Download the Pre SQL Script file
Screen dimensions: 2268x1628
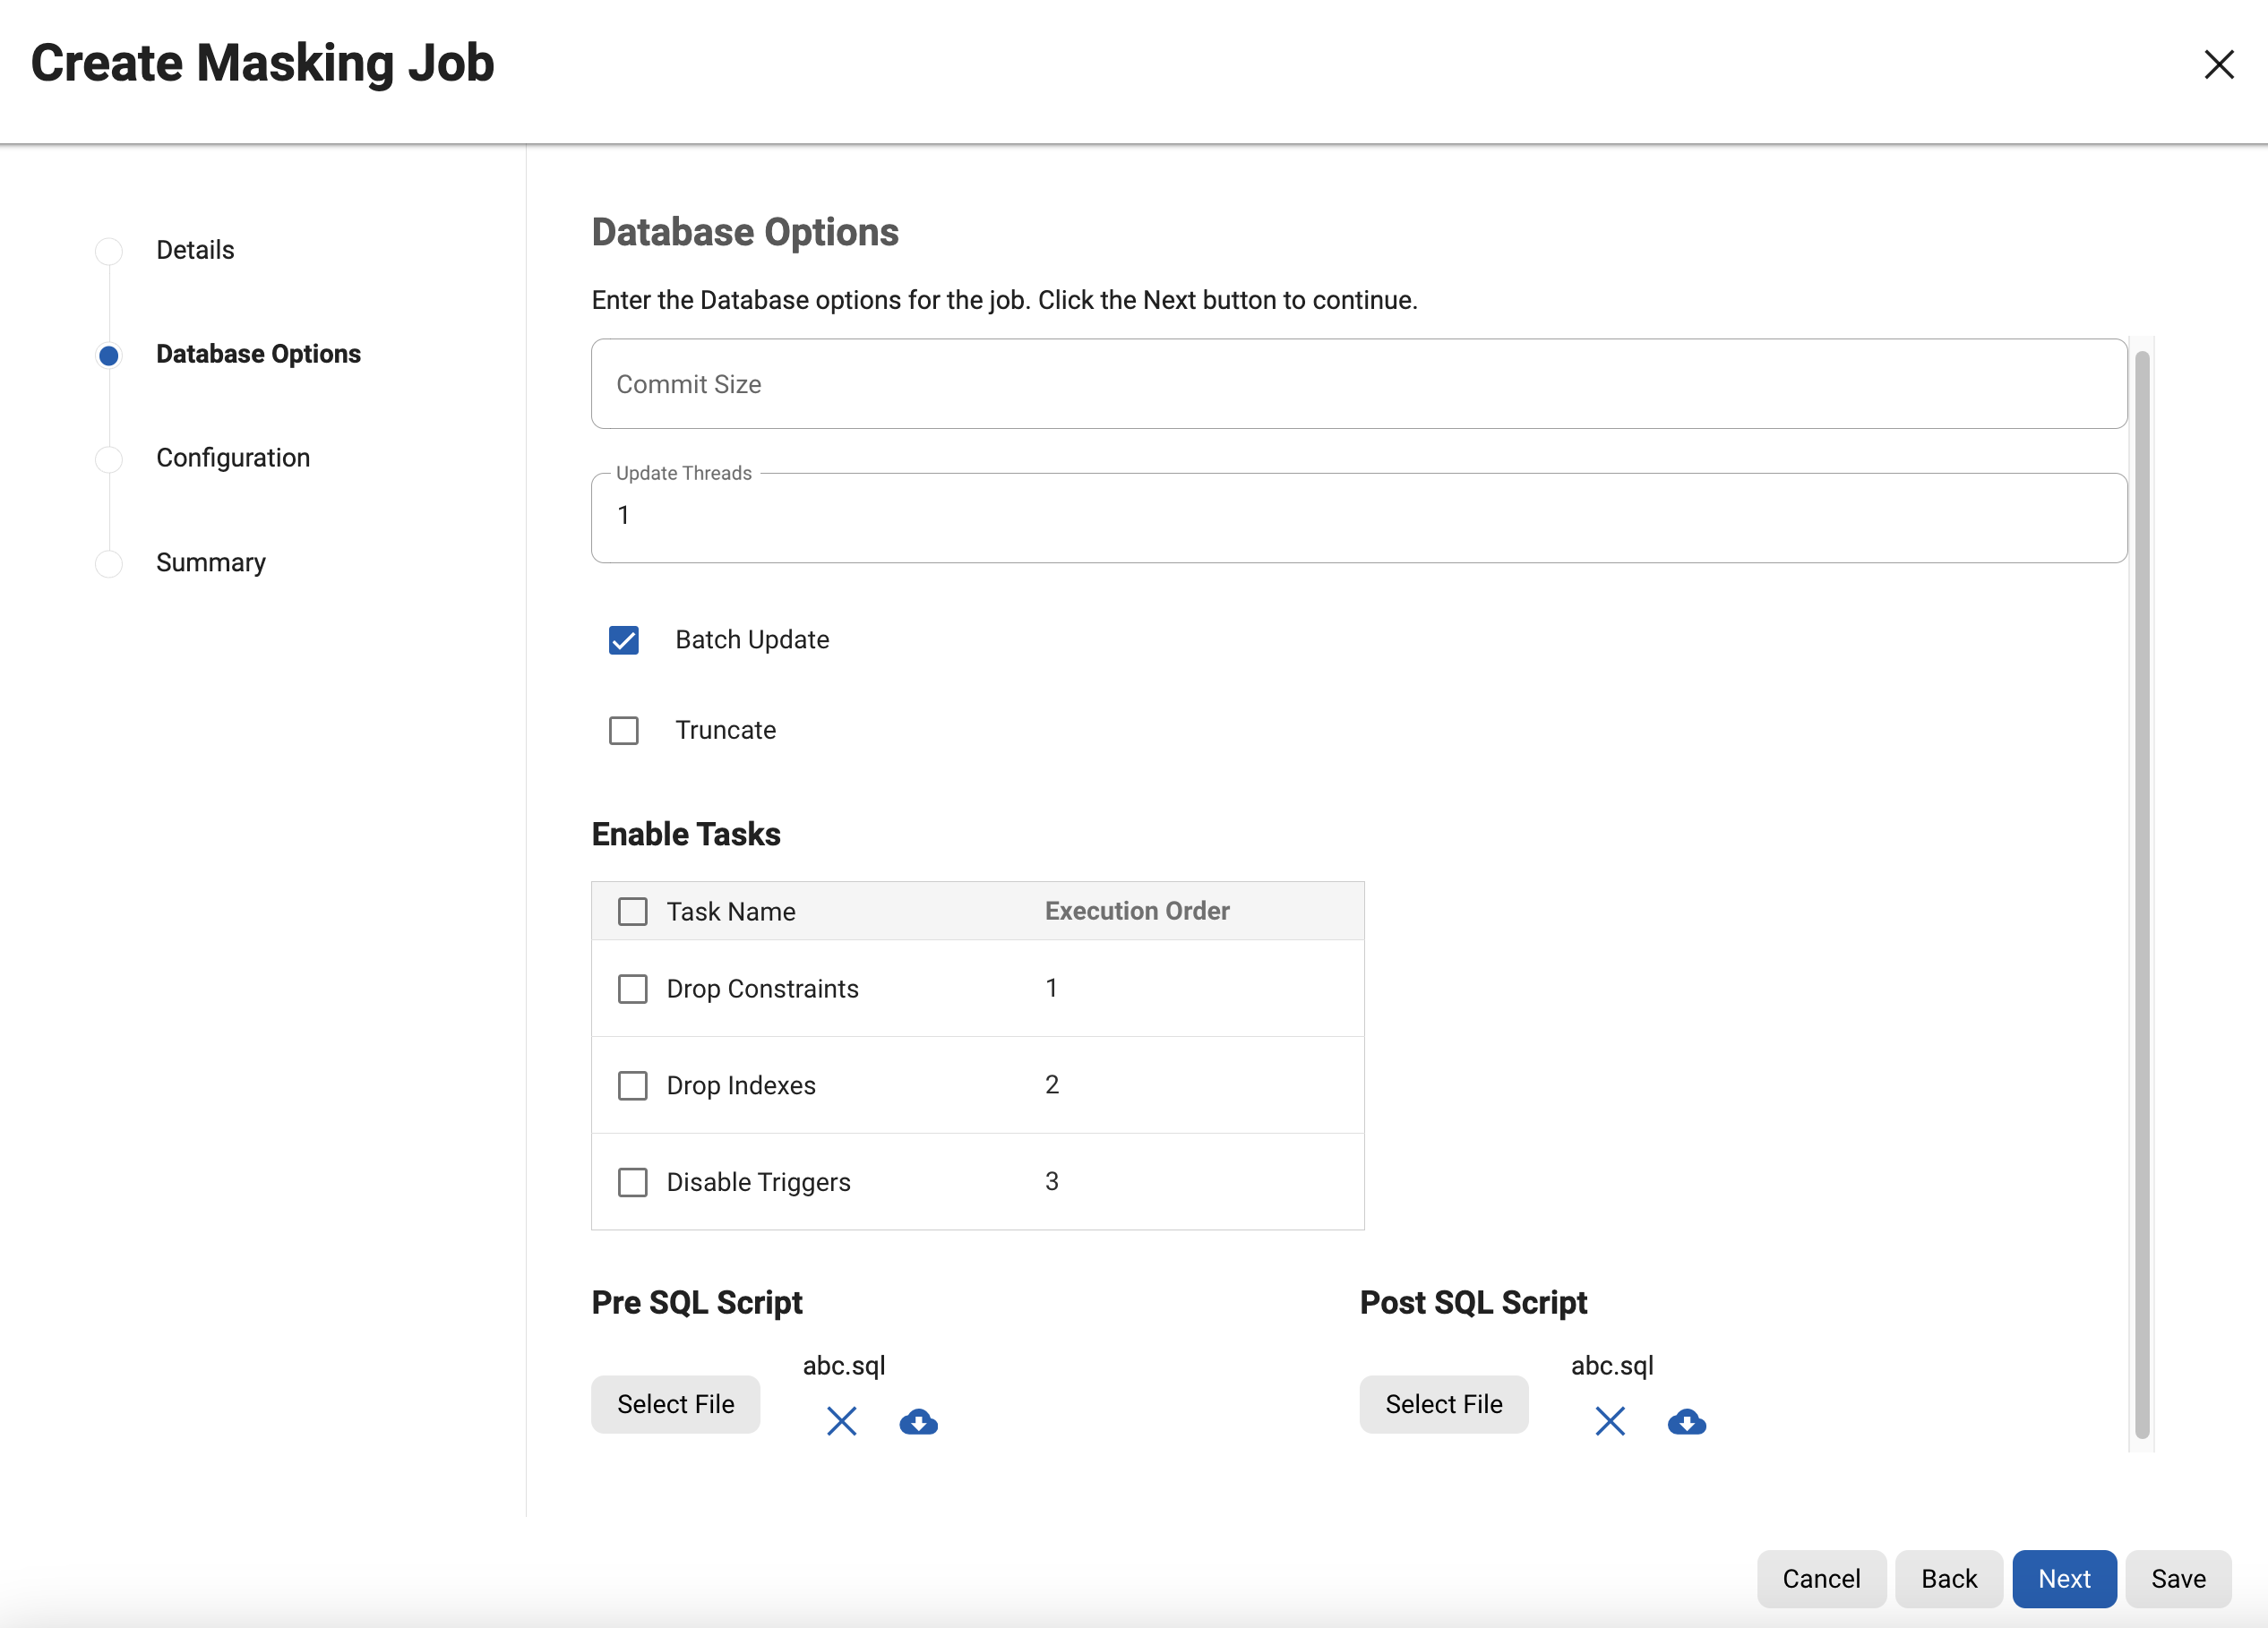pos(918,1421)
